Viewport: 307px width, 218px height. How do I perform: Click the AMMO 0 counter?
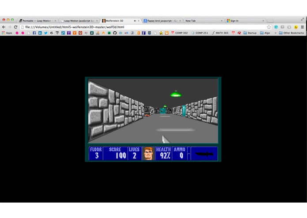pyautogui.click(x=179, y=154)
